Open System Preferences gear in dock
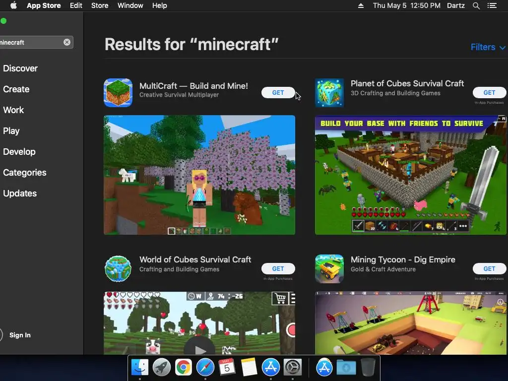Viewport: 508px width, 381px height. coord(293,368)
